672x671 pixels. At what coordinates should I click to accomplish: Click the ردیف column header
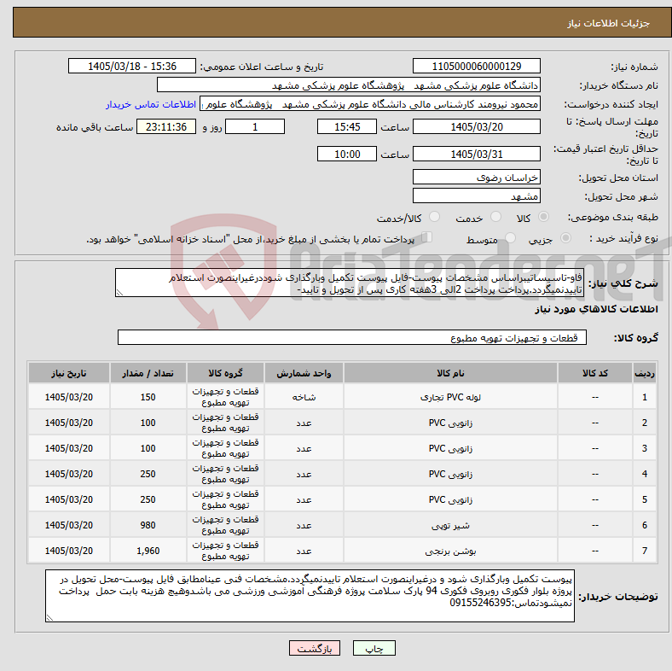click(x=644, y=373)
